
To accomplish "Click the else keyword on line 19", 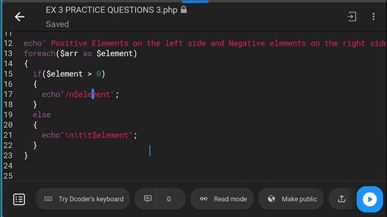I will [x=42, y=115].
